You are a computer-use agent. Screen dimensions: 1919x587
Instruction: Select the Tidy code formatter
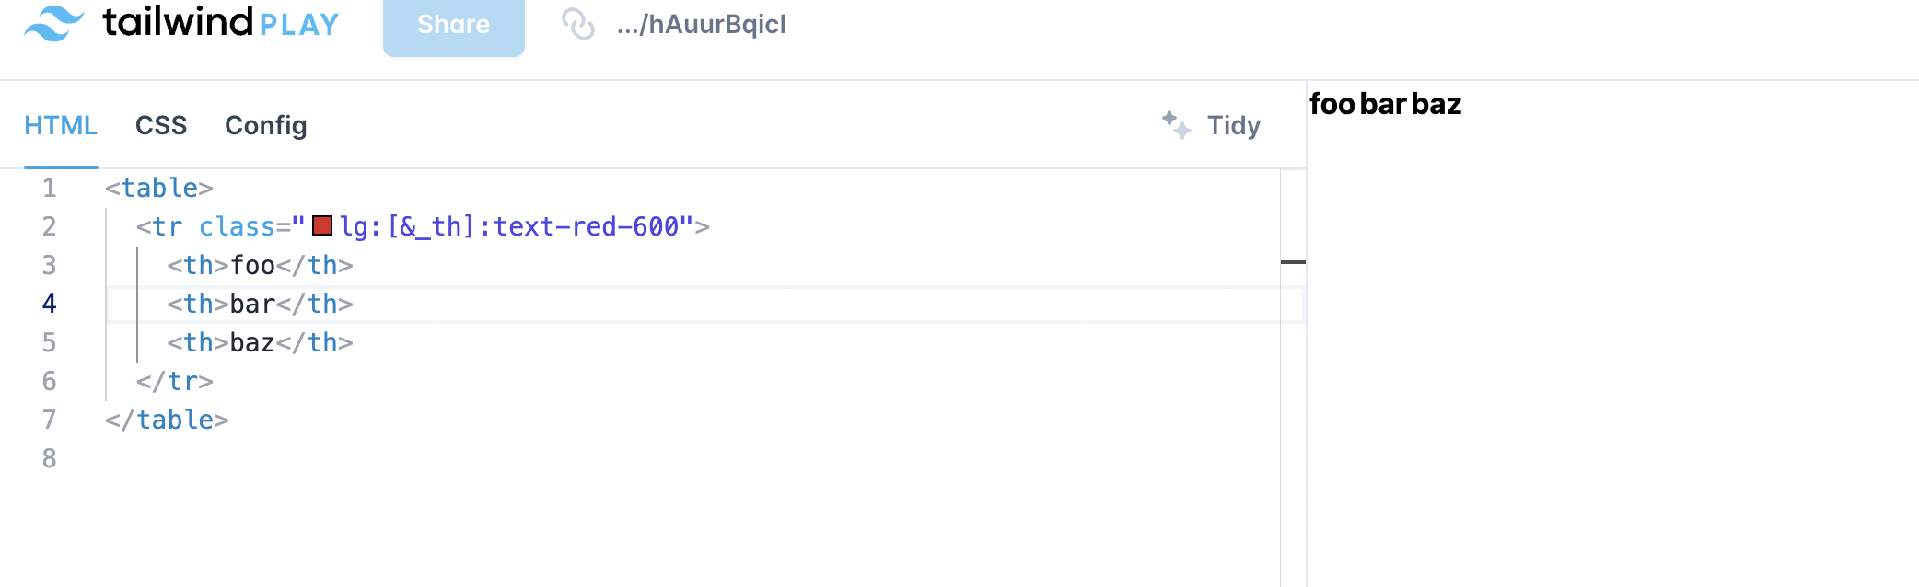pos(1232,125)
